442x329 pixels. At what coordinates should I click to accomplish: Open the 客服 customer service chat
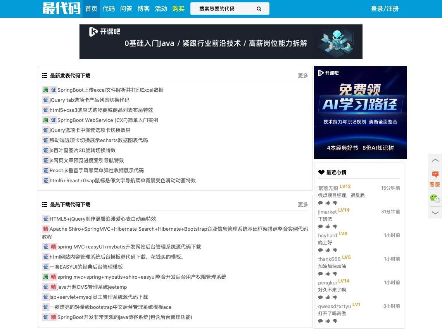[x=435, y=179]
